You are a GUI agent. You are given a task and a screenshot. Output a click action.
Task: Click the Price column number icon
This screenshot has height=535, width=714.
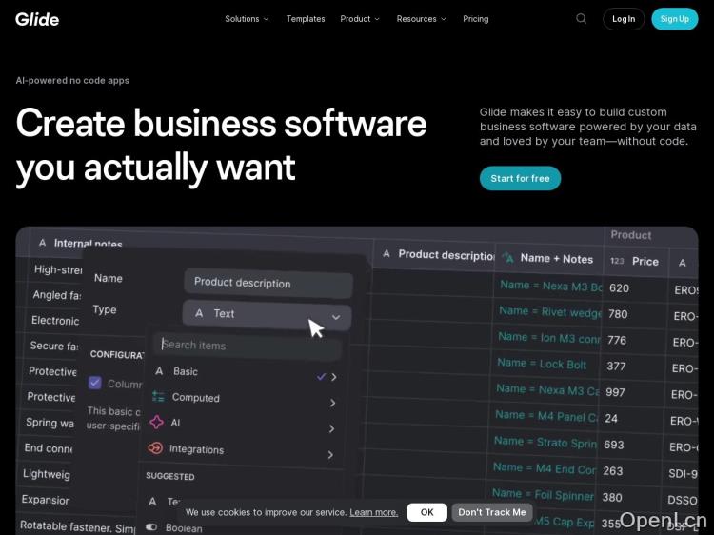[617, 261]
